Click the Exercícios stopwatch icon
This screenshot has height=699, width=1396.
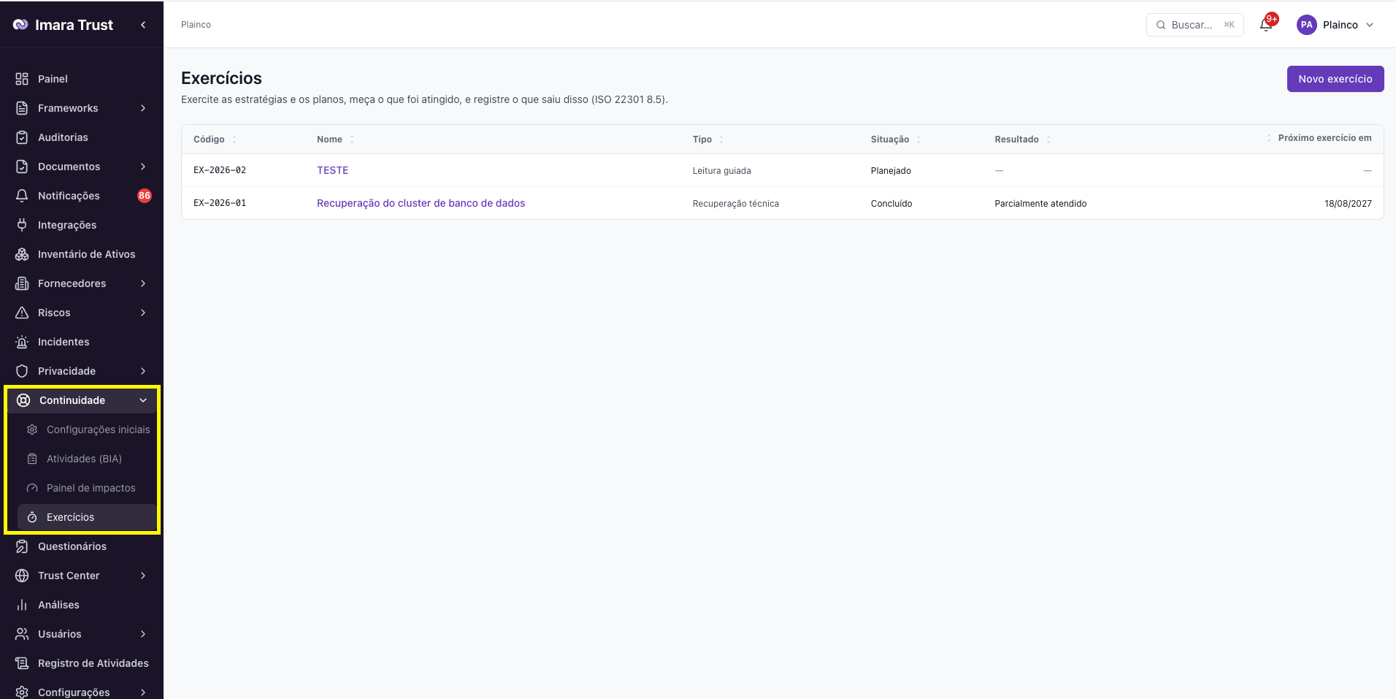coord(32,517)
